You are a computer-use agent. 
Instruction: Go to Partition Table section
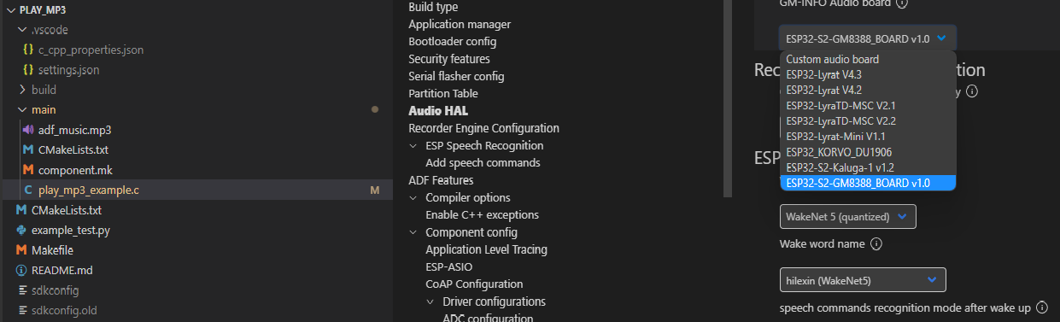tap(443, 94)
